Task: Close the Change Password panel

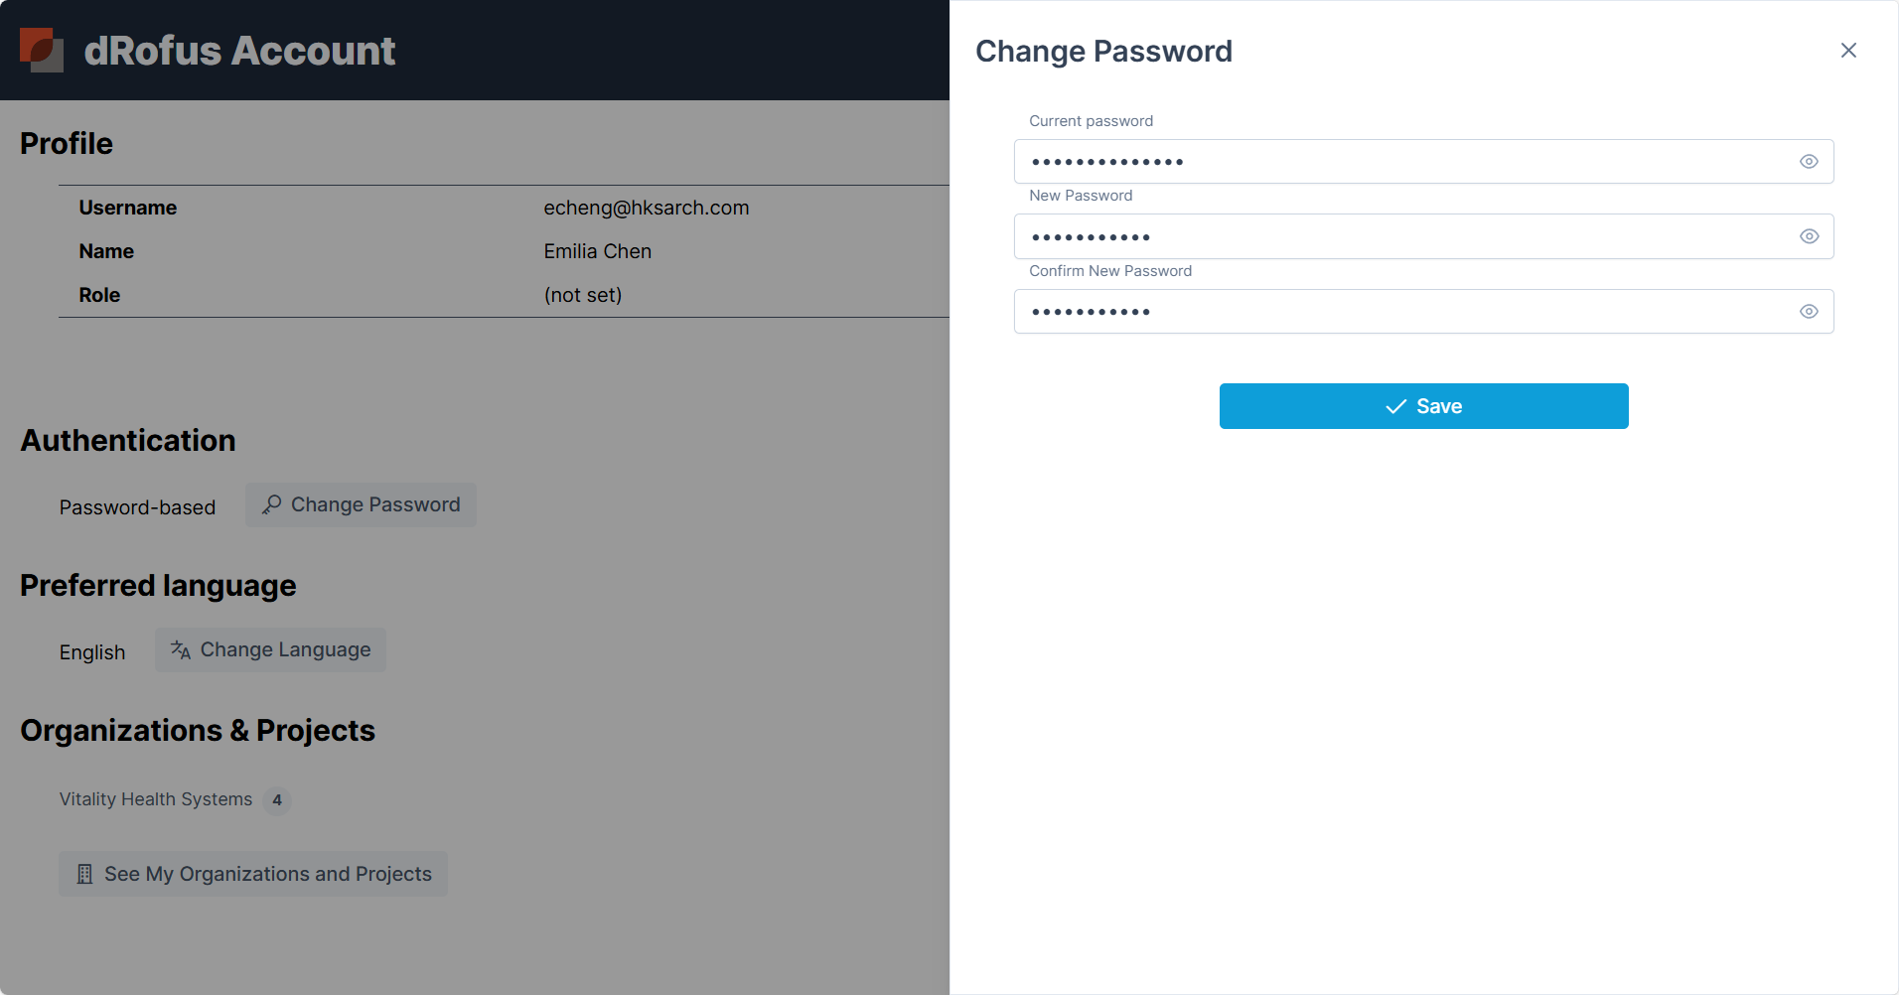Action: tap(1847, 51)
